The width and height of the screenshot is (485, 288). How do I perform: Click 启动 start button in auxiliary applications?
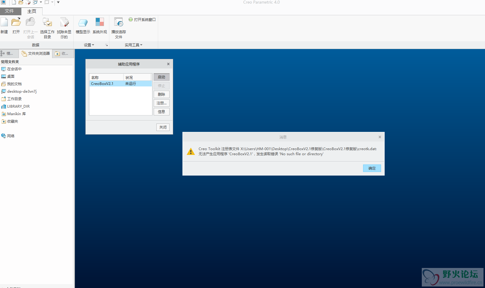point(161,77)
